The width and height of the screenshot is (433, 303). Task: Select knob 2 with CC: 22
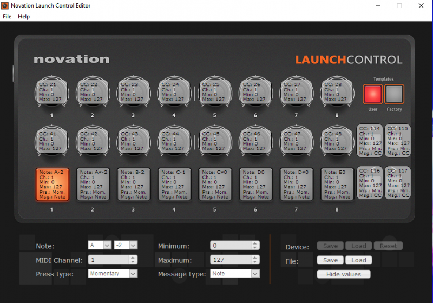point(93,92)
